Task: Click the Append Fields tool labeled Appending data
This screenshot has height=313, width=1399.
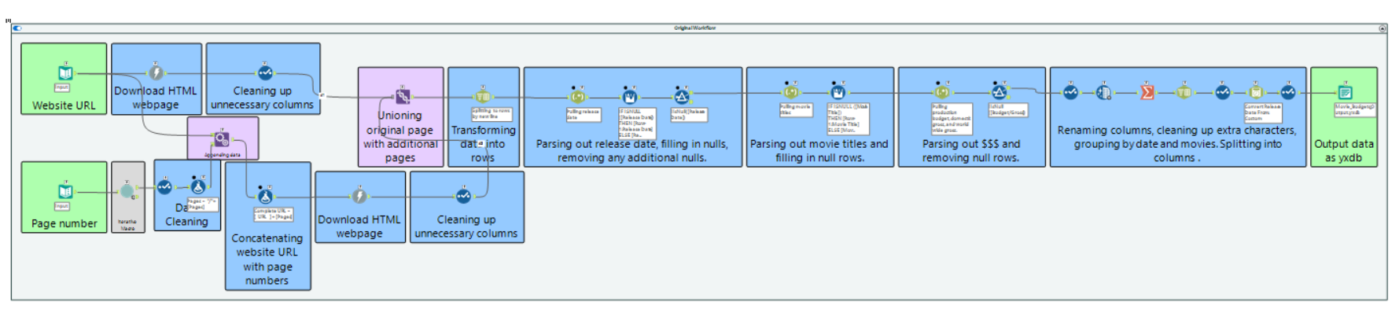Action: [x=222, y=139]
